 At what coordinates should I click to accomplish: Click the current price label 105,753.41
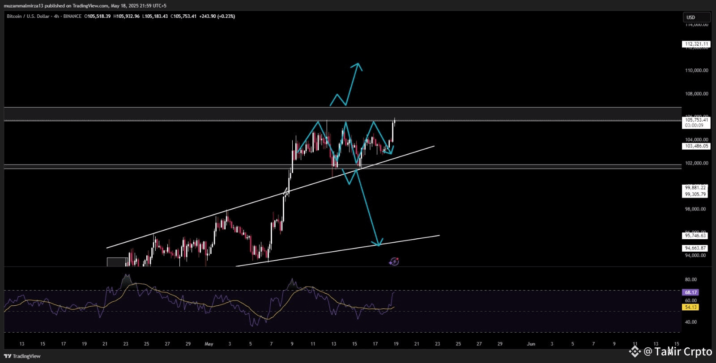697,120
